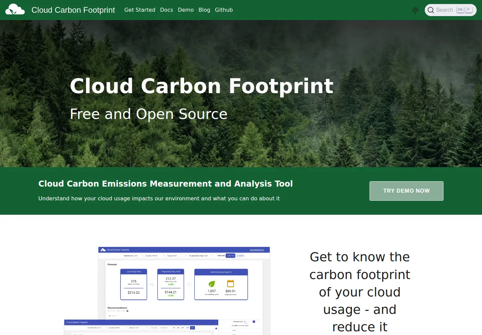Click the 'Free and Open Source' subtitle
482x335 pixels.
149,114
